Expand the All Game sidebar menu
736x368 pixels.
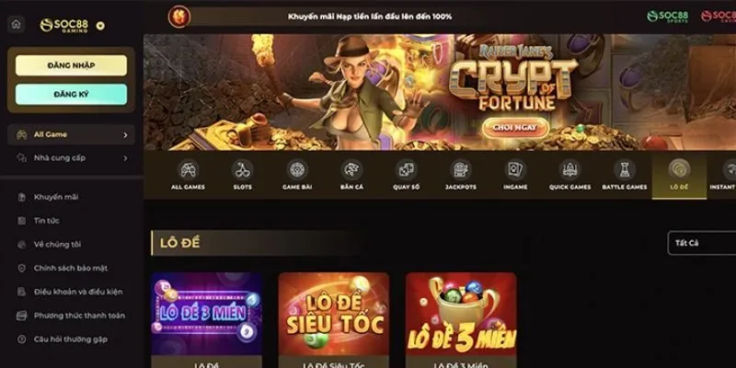click(x=71, y=134)
